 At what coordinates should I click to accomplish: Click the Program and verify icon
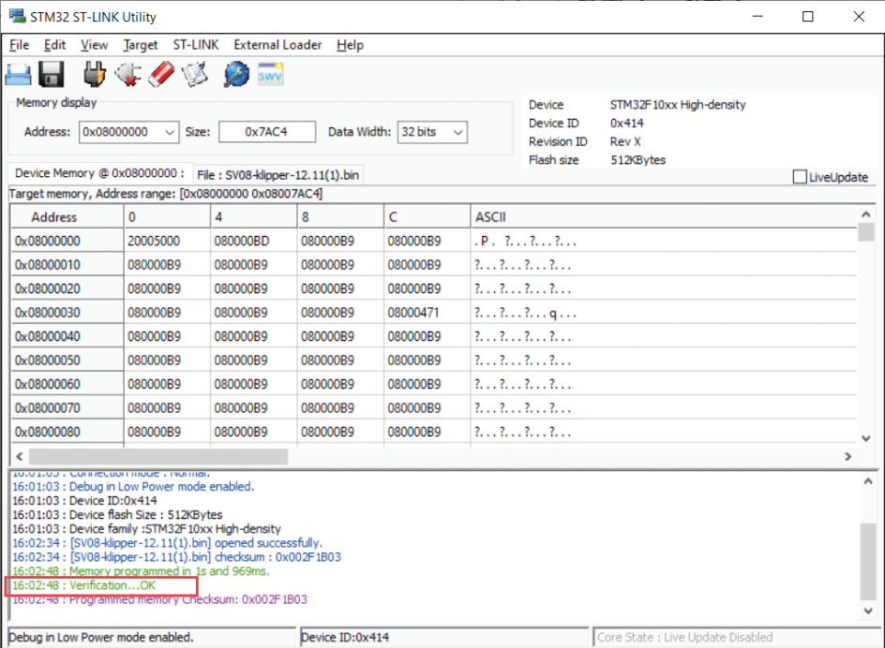pos(194,74)
